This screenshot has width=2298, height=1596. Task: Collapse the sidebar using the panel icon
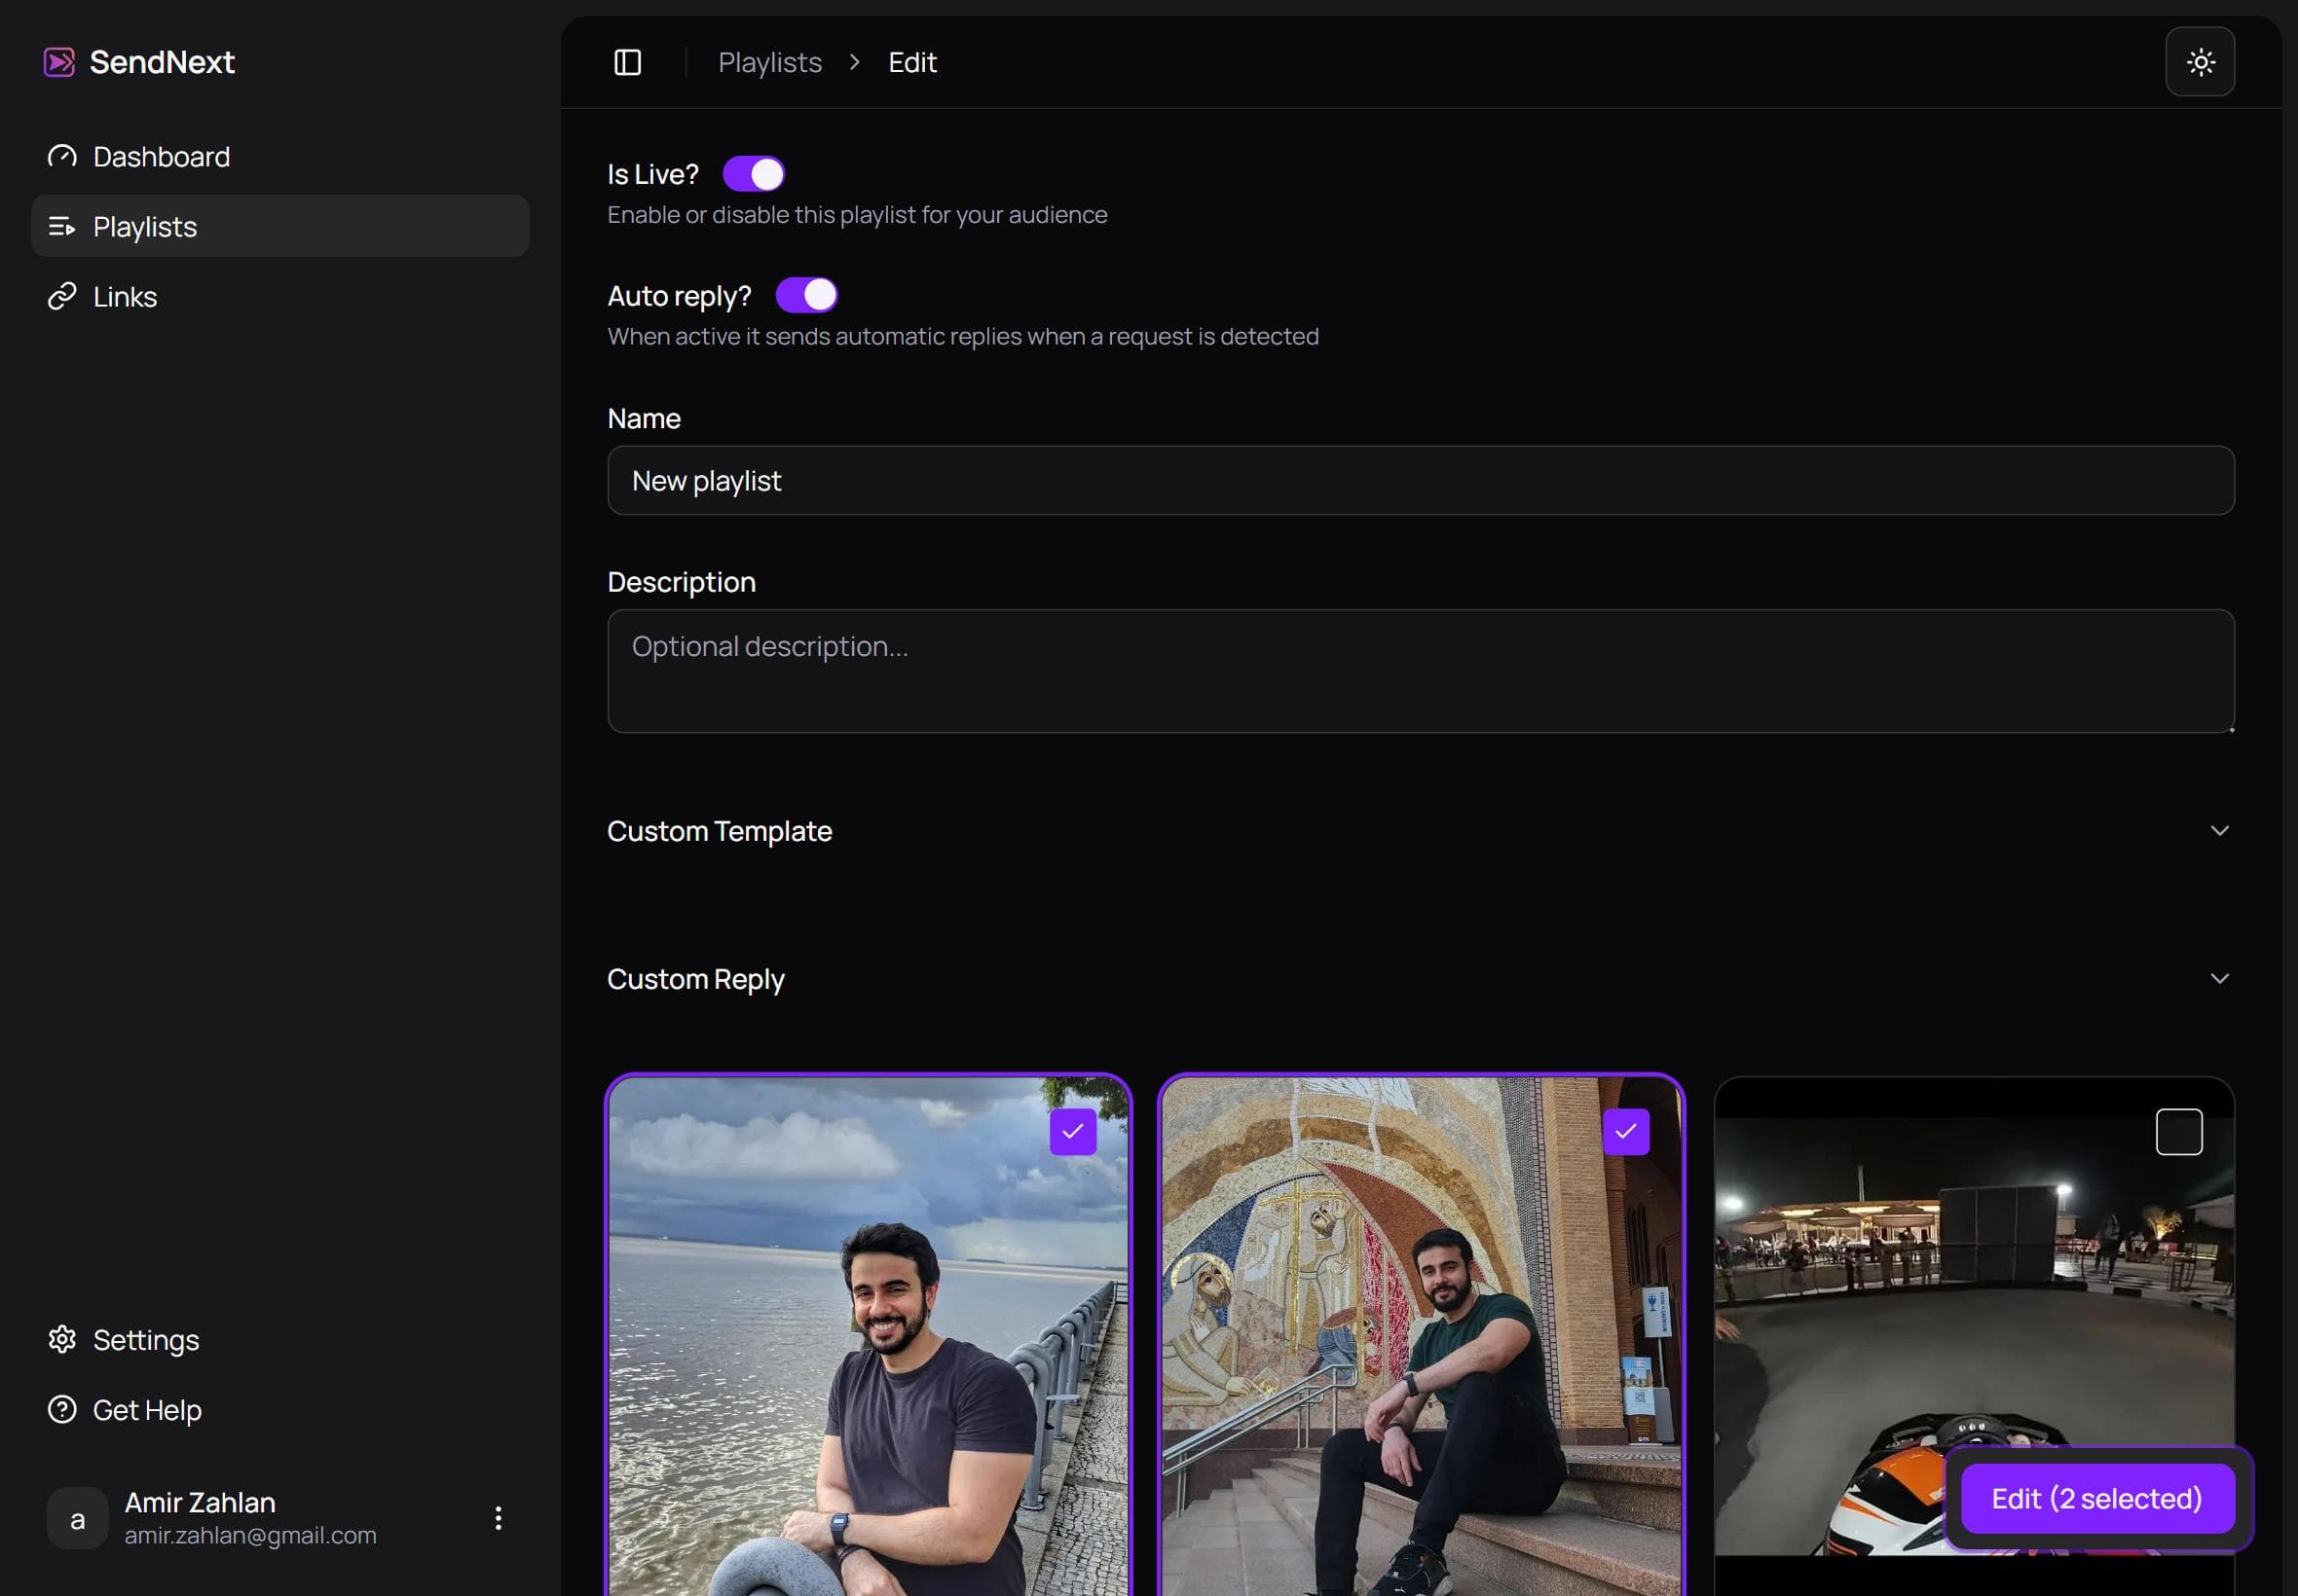coord(627,62)
